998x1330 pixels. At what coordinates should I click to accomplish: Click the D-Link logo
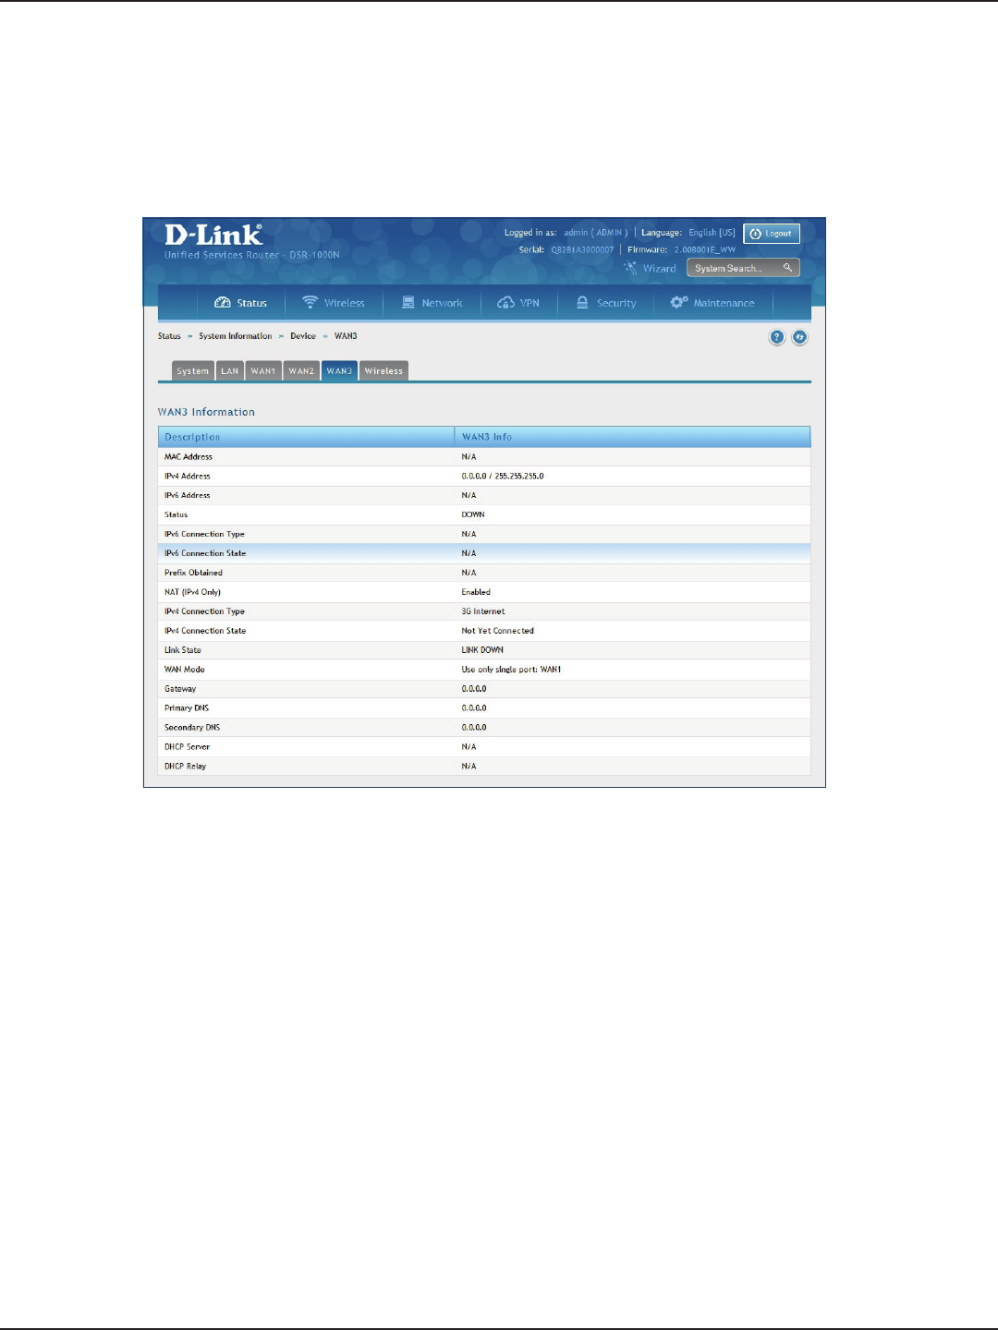point(213,235)
